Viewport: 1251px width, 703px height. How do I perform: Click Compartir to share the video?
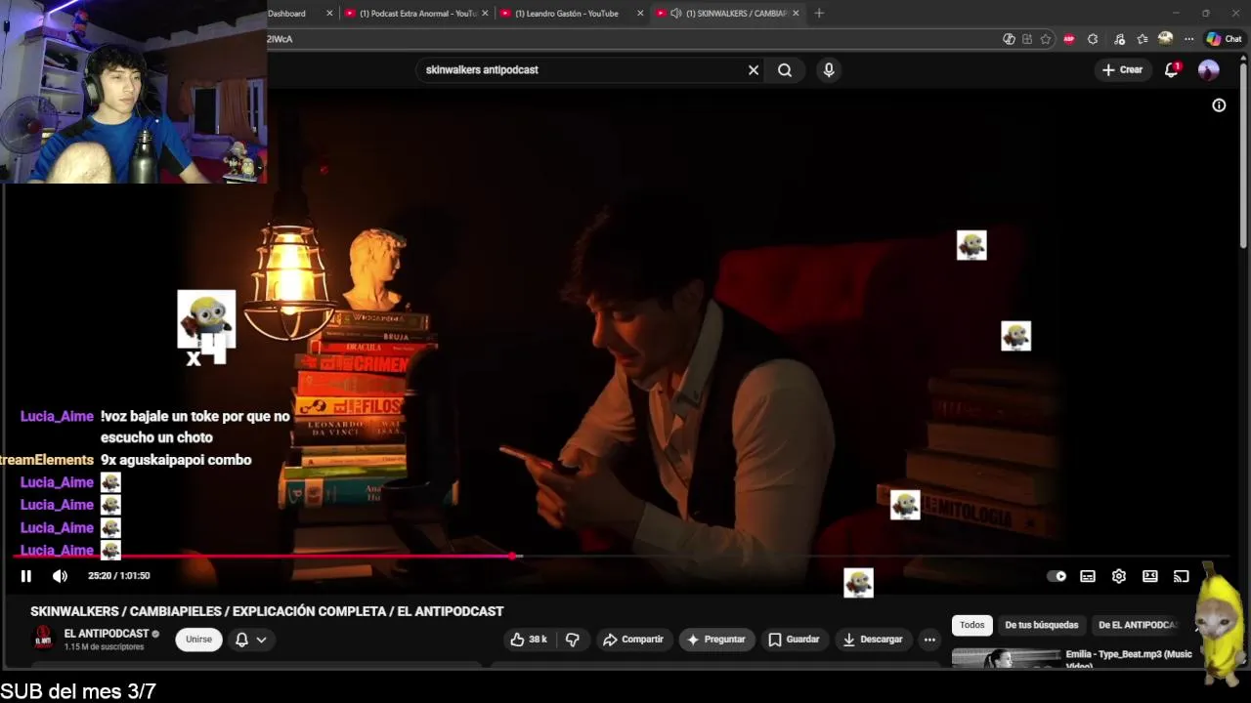pyautogui.click(x=633, y=640)
